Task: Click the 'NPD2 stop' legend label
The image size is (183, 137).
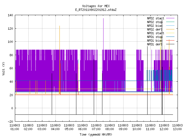Action: tap(155, 22)
